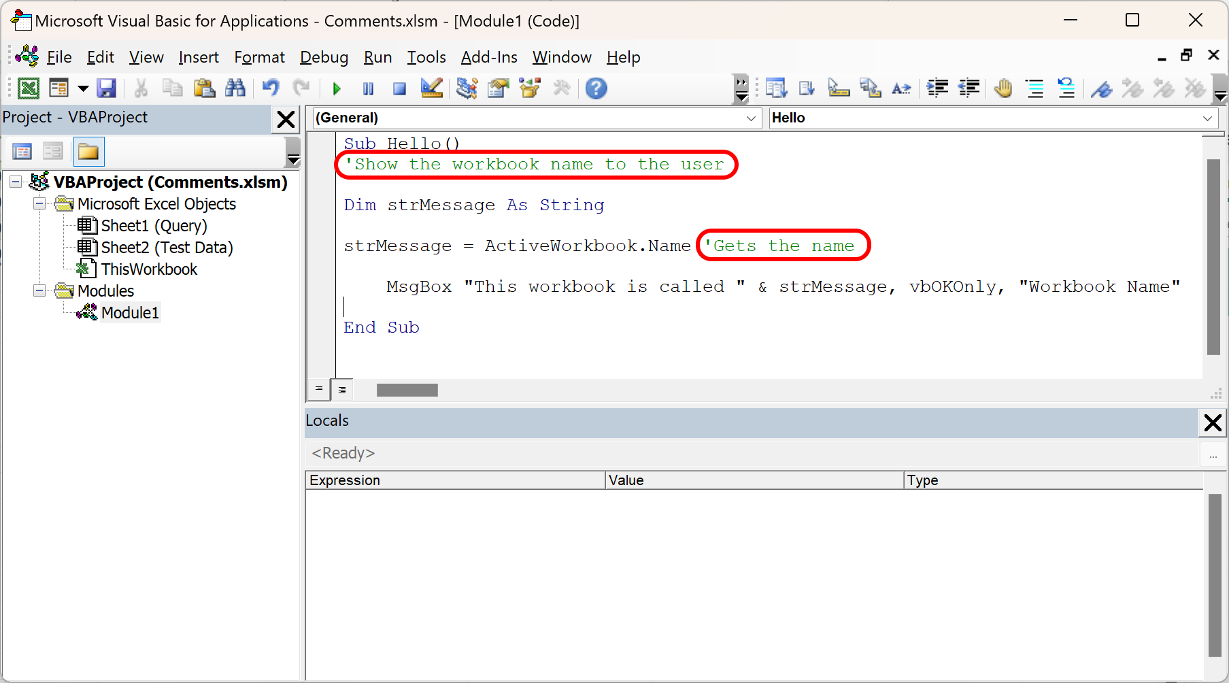
Task: Open the Object Browser icon
Action: coord(530,88)
